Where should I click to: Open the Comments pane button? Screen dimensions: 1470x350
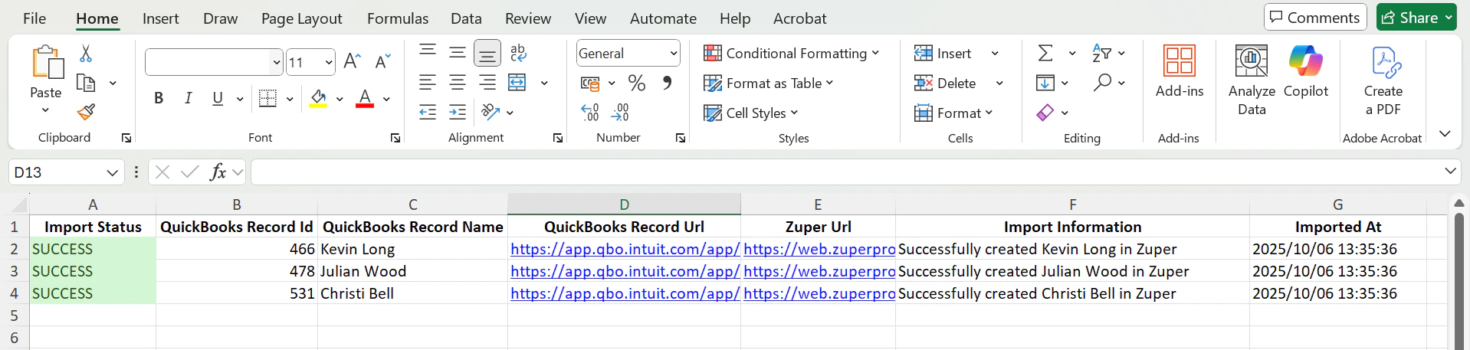[1315, 17]
